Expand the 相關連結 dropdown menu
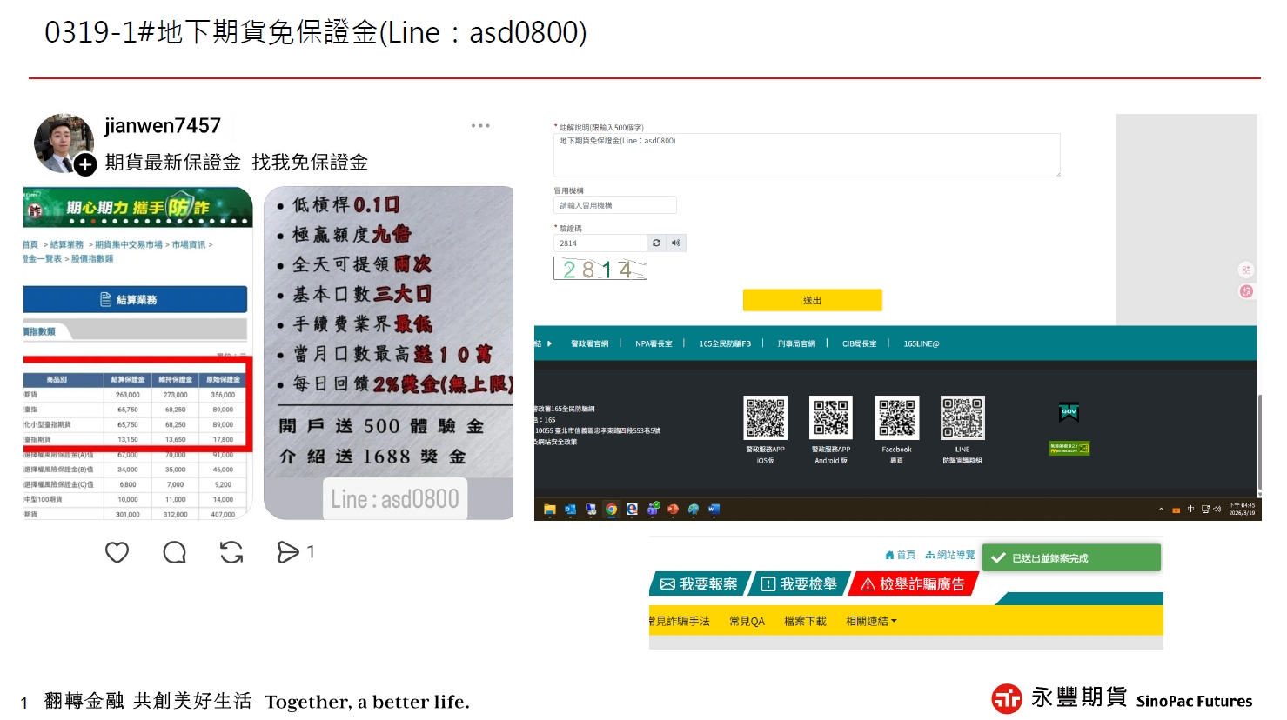The width and height of the screenshot is (1287, 720). 871,621
